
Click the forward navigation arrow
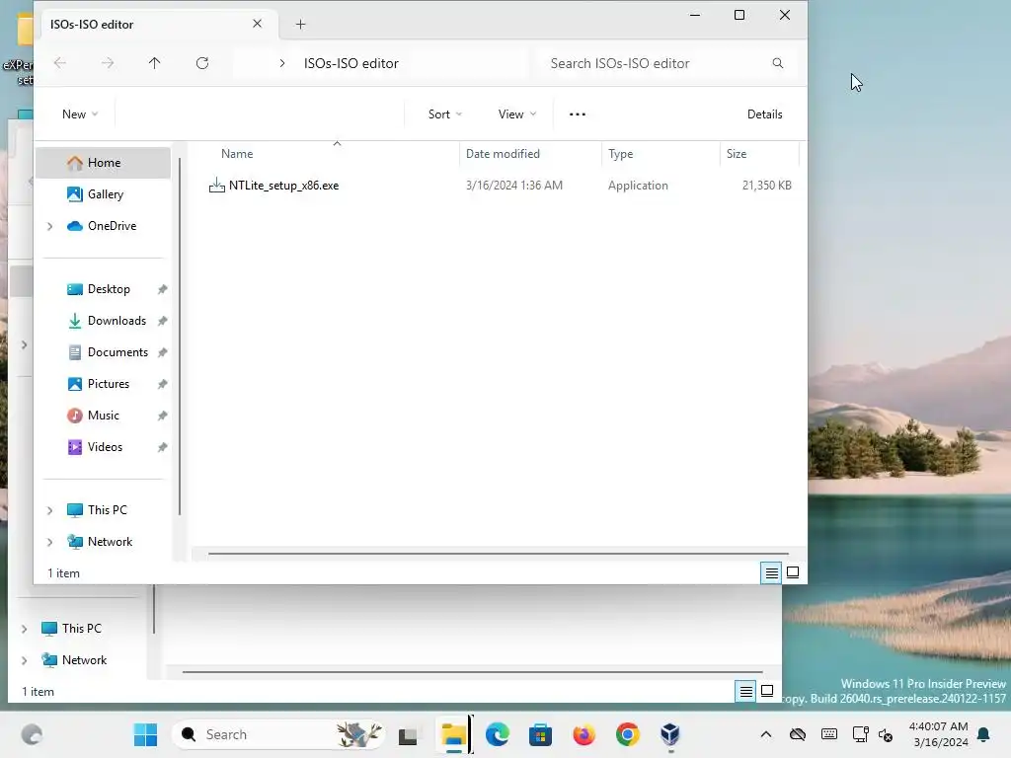[108, 63]
